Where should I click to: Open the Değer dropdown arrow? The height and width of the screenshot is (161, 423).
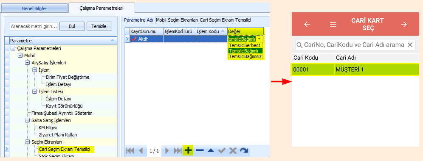point(259,39)
